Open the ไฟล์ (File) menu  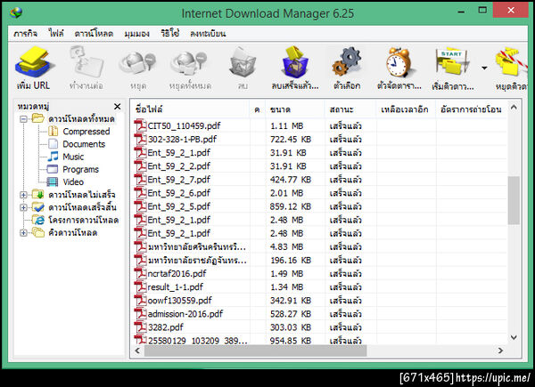56,33
